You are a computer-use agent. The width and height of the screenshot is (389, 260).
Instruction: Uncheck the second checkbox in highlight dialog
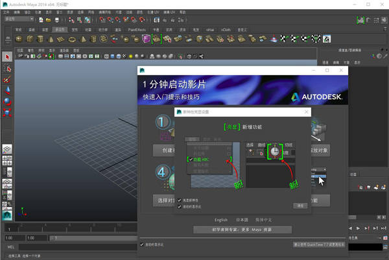click(180, 206)
